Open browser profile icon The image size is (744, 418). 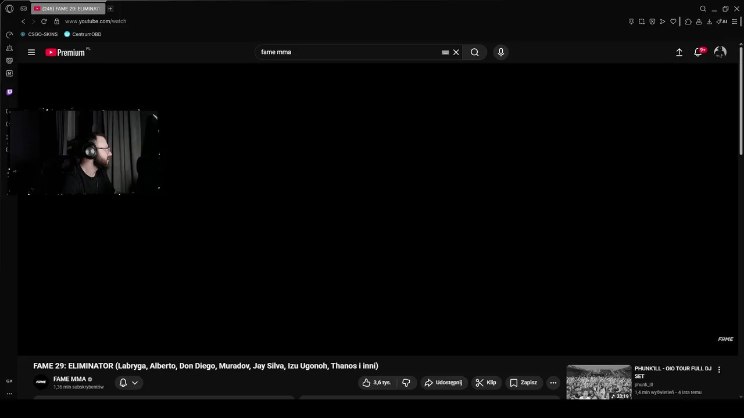[x=699, y=21]
